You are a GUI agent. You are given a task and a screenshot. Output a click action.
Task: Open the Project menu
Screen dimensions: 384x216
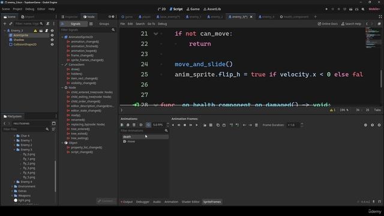tap(17, 9)
